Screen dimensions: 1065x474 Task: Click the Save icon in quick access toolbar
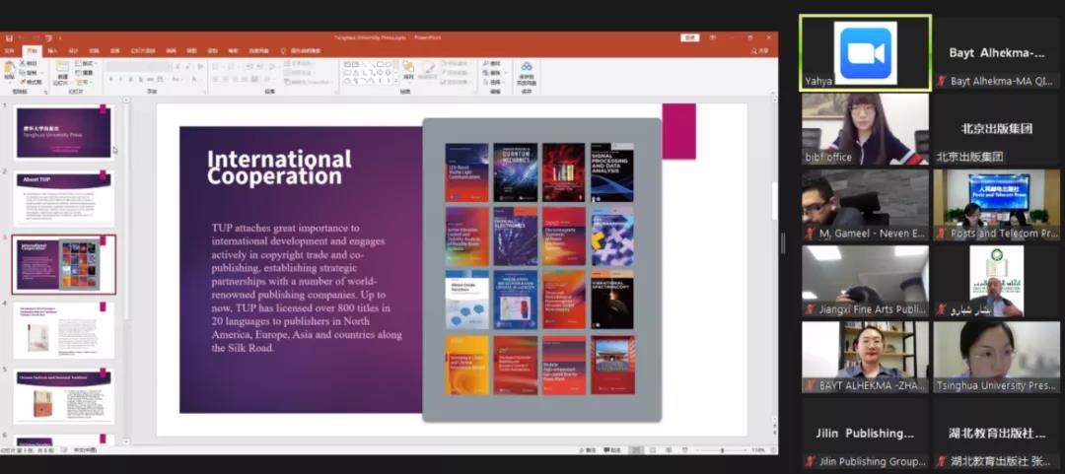[x=9, y=38]
